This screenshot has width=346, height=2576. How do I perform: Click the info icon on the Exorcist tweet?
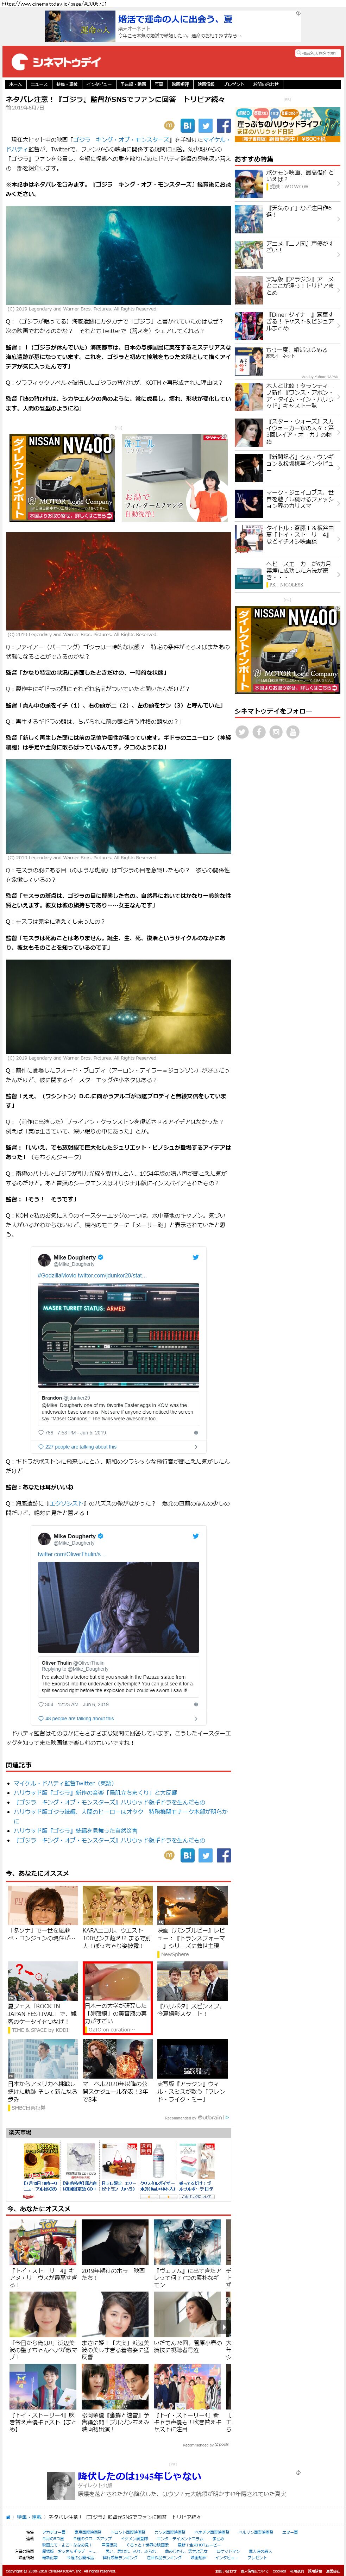click(x=195, y=1704)
